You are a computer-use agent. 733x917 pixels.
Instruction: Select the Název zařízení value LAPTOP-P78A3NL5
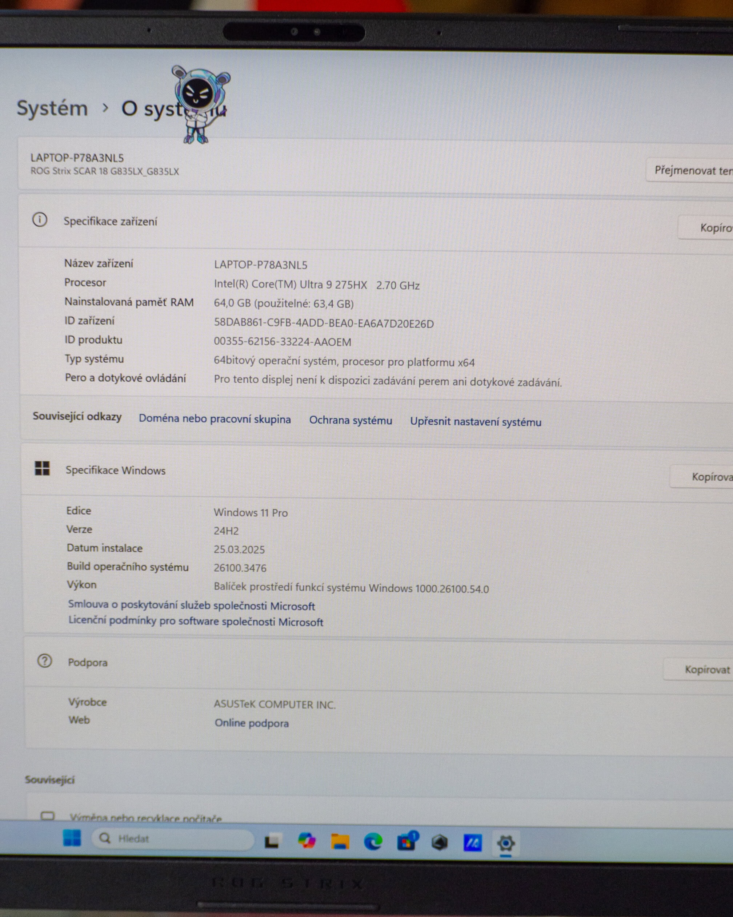pos(260,265)
